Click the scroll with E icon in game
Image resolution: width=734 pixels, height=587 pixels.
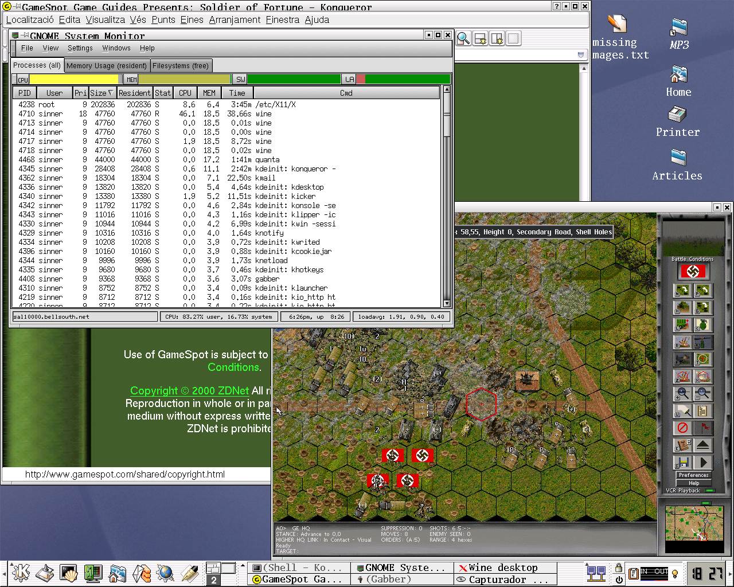coord(682,445)
